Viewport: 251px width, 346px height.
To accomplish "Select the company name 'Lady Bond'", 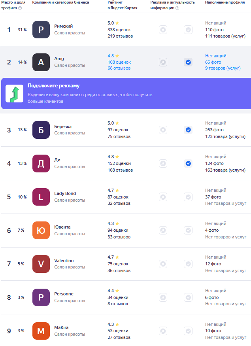I will click(65, 193).
